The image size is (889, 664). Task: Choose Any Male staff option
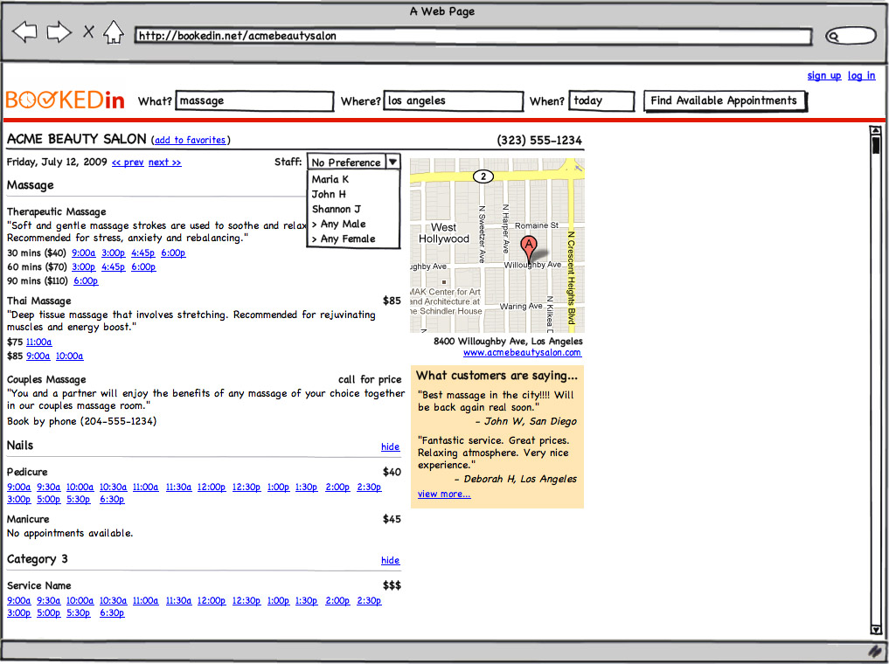(338, 224)
